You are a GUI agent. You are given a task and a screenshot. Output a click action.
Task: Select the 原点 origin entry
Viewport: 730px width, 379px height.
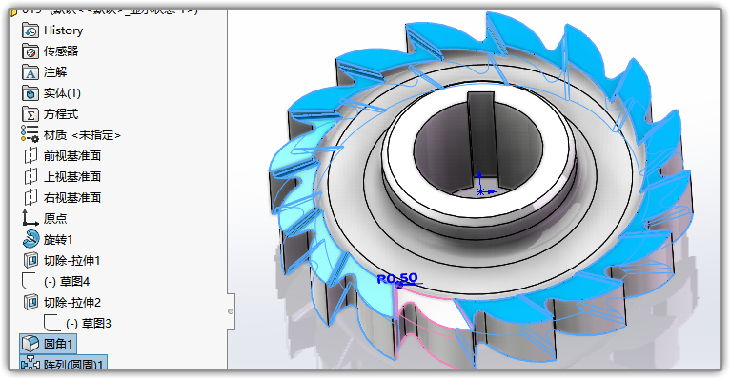point(55,219)
